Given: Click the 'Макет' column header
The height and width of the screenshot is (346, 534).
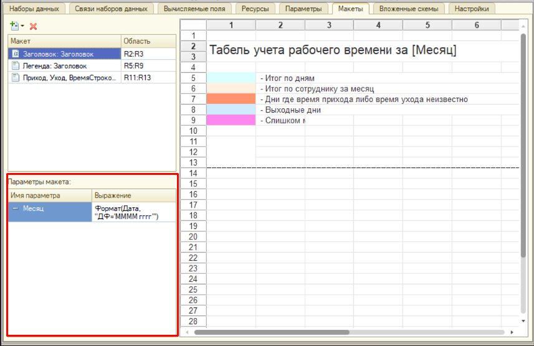Looking at the screenshot, I should point(64,41).
